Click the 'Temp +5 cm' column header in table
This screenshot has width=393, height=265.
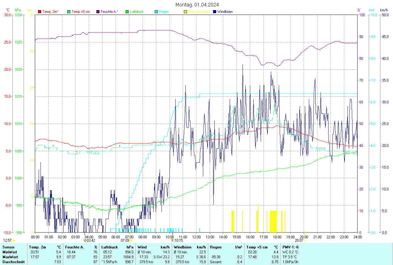[x=257, y=247]
